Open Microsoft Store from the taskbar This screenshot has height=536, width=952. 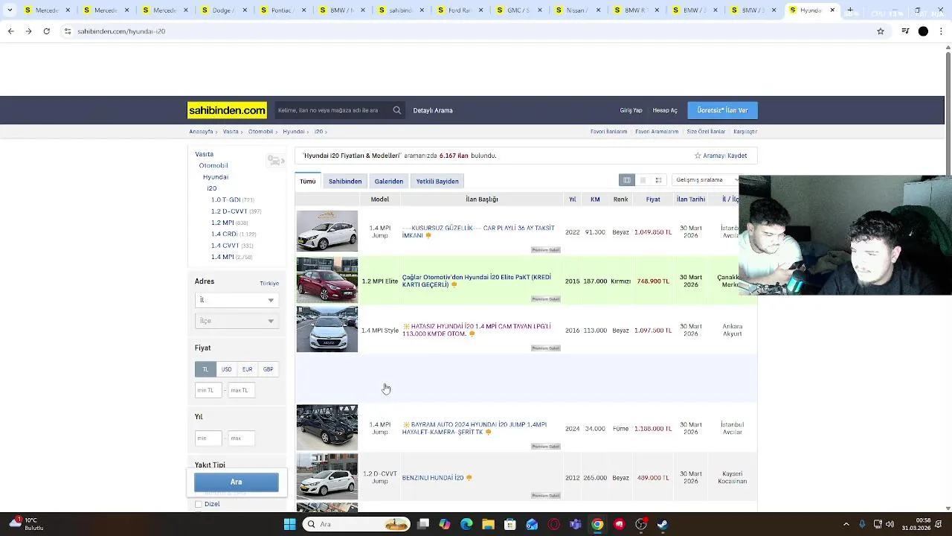(510, 524)
